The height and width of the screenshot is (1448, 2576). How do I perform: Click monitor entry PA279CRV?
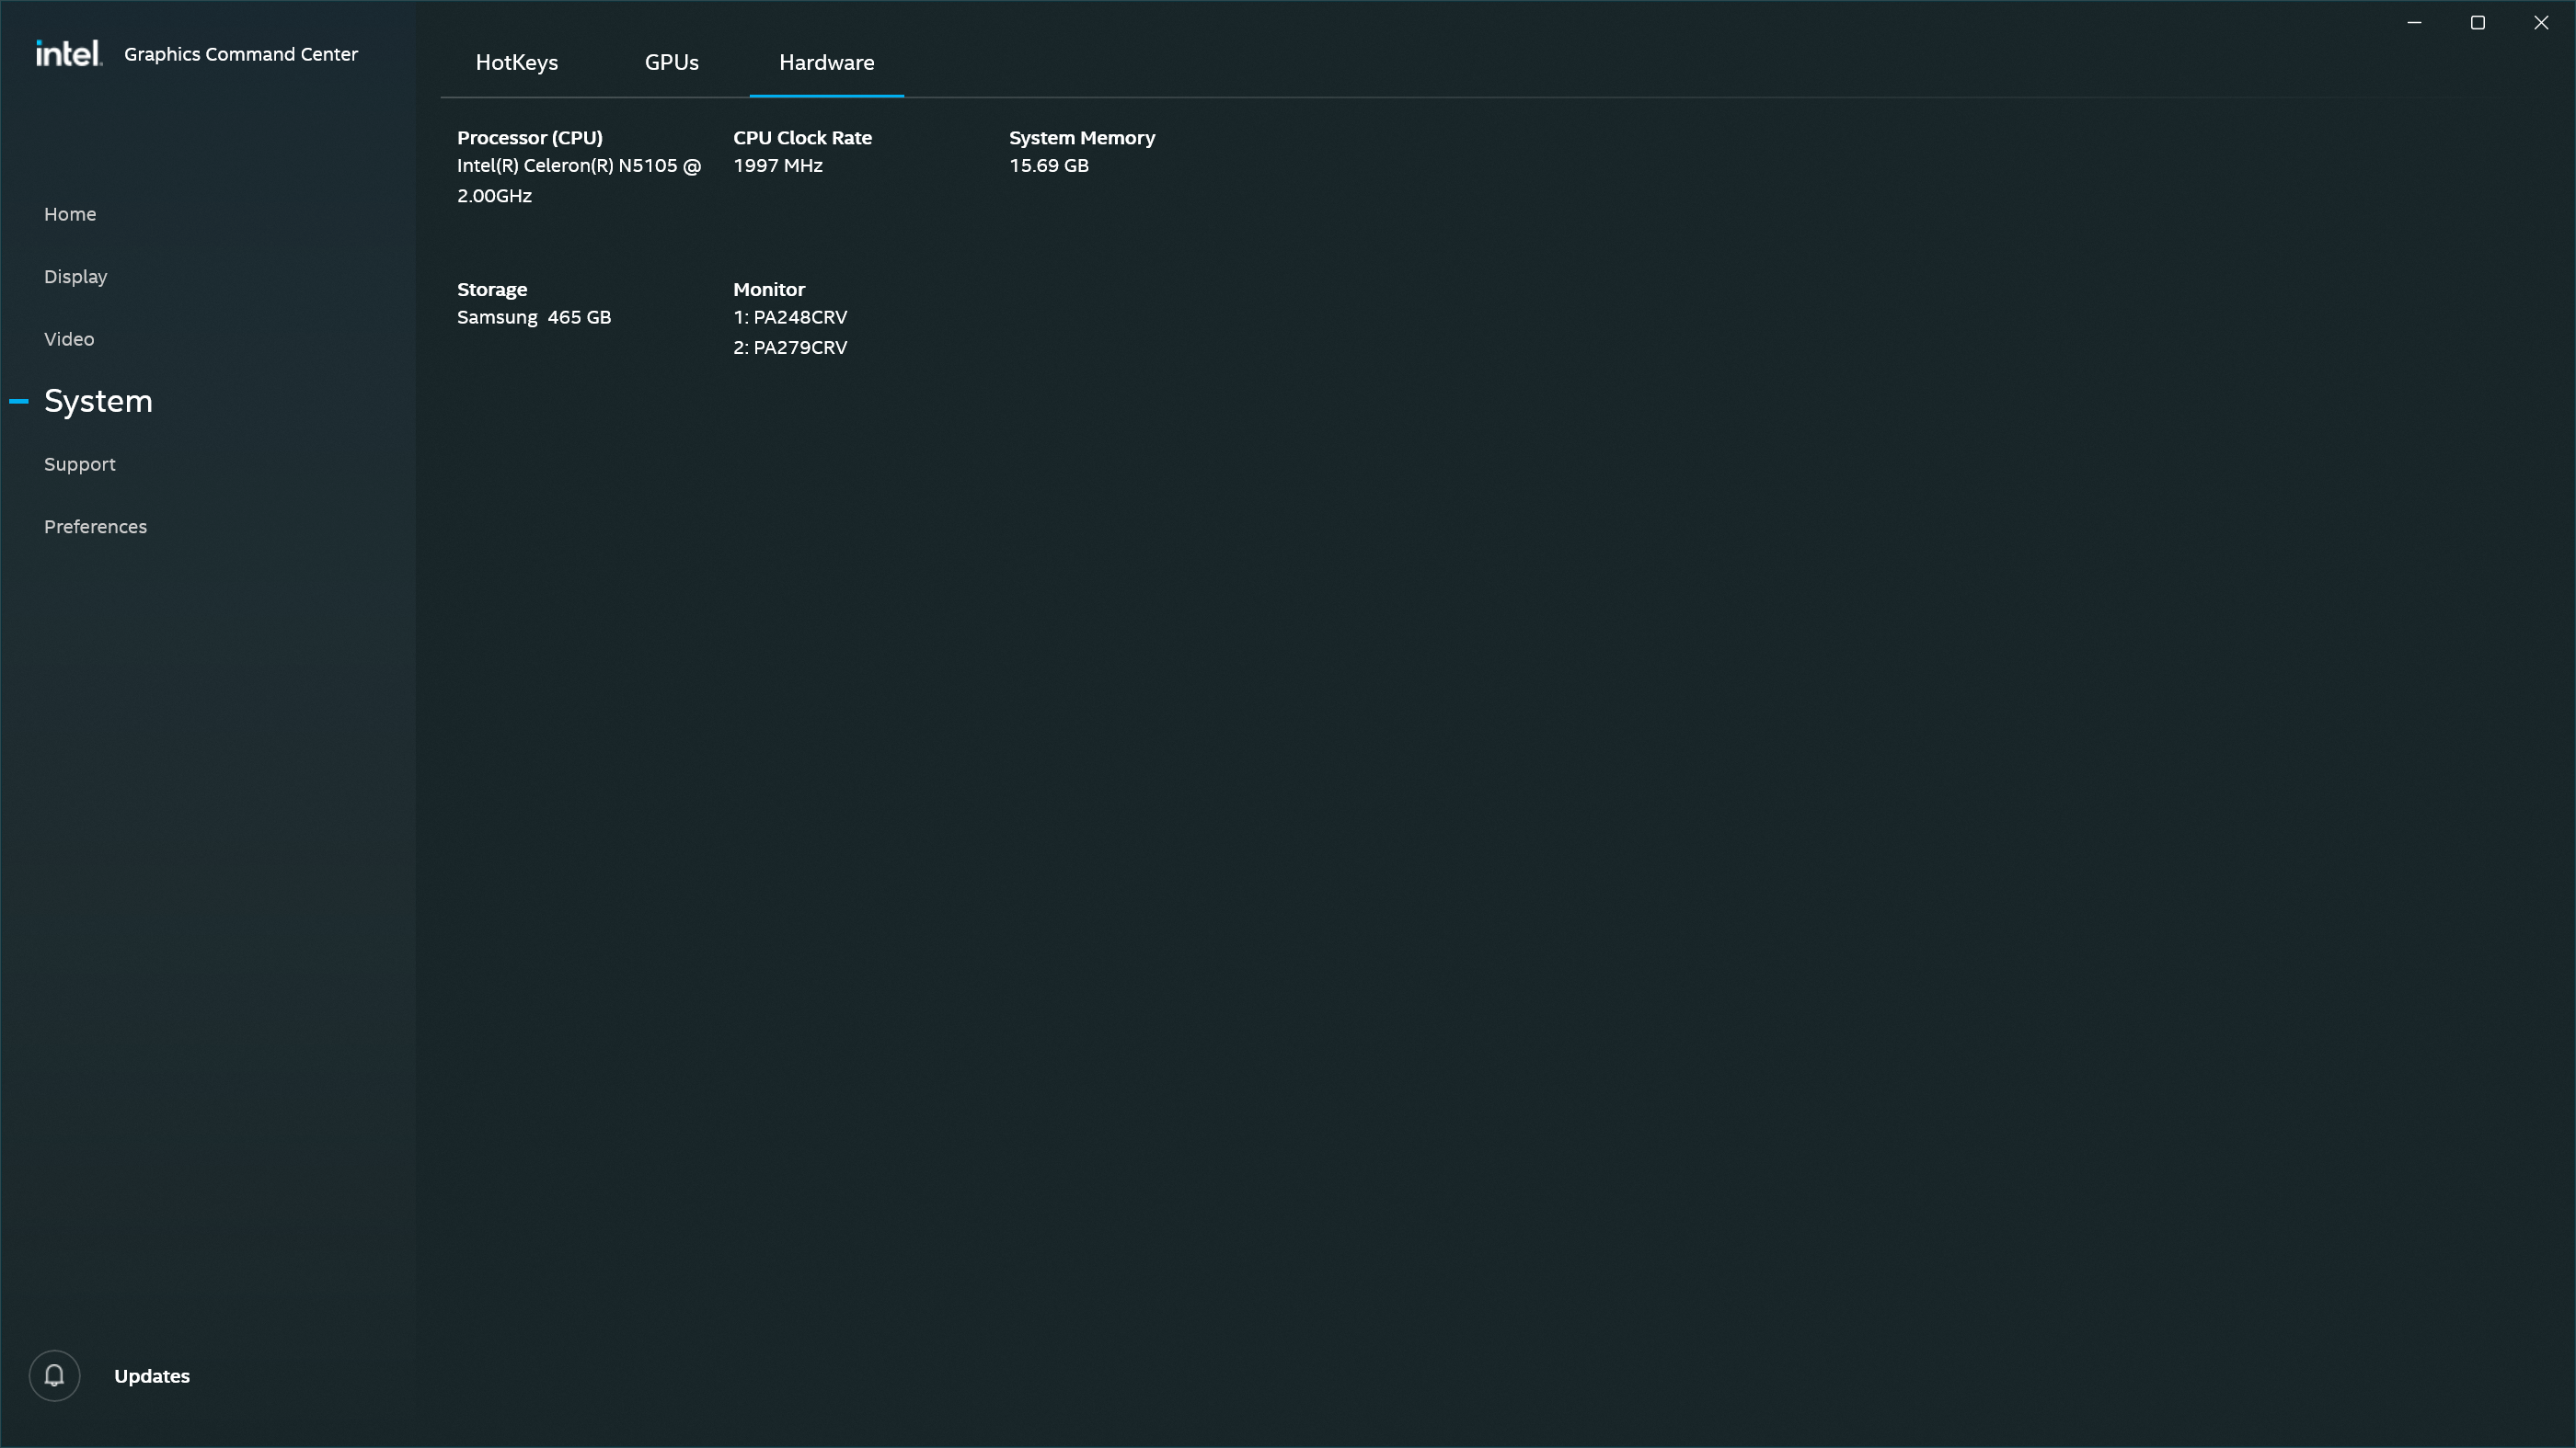[790, 348]
